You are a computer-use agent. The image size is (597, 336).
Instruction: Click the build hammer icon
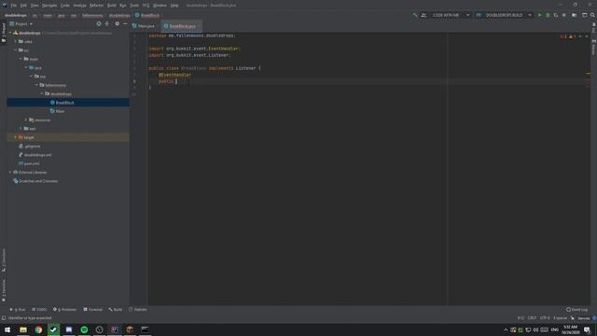[x=414, y=15]
